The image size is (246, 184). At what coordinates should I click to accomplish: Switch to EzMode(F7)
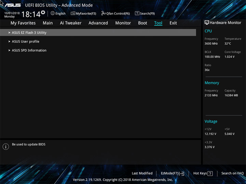(x=170, y=173)
